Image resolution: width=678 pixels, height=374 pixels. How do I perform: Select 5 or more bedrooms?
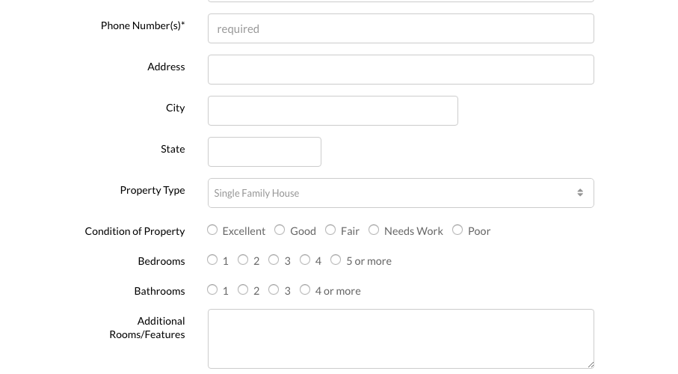tap(336, 260)
